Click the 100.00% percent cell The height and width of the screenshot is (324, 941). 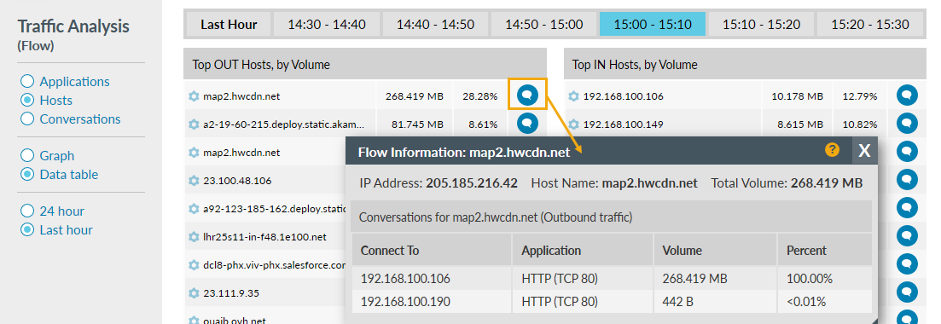[x=810, y=279]
